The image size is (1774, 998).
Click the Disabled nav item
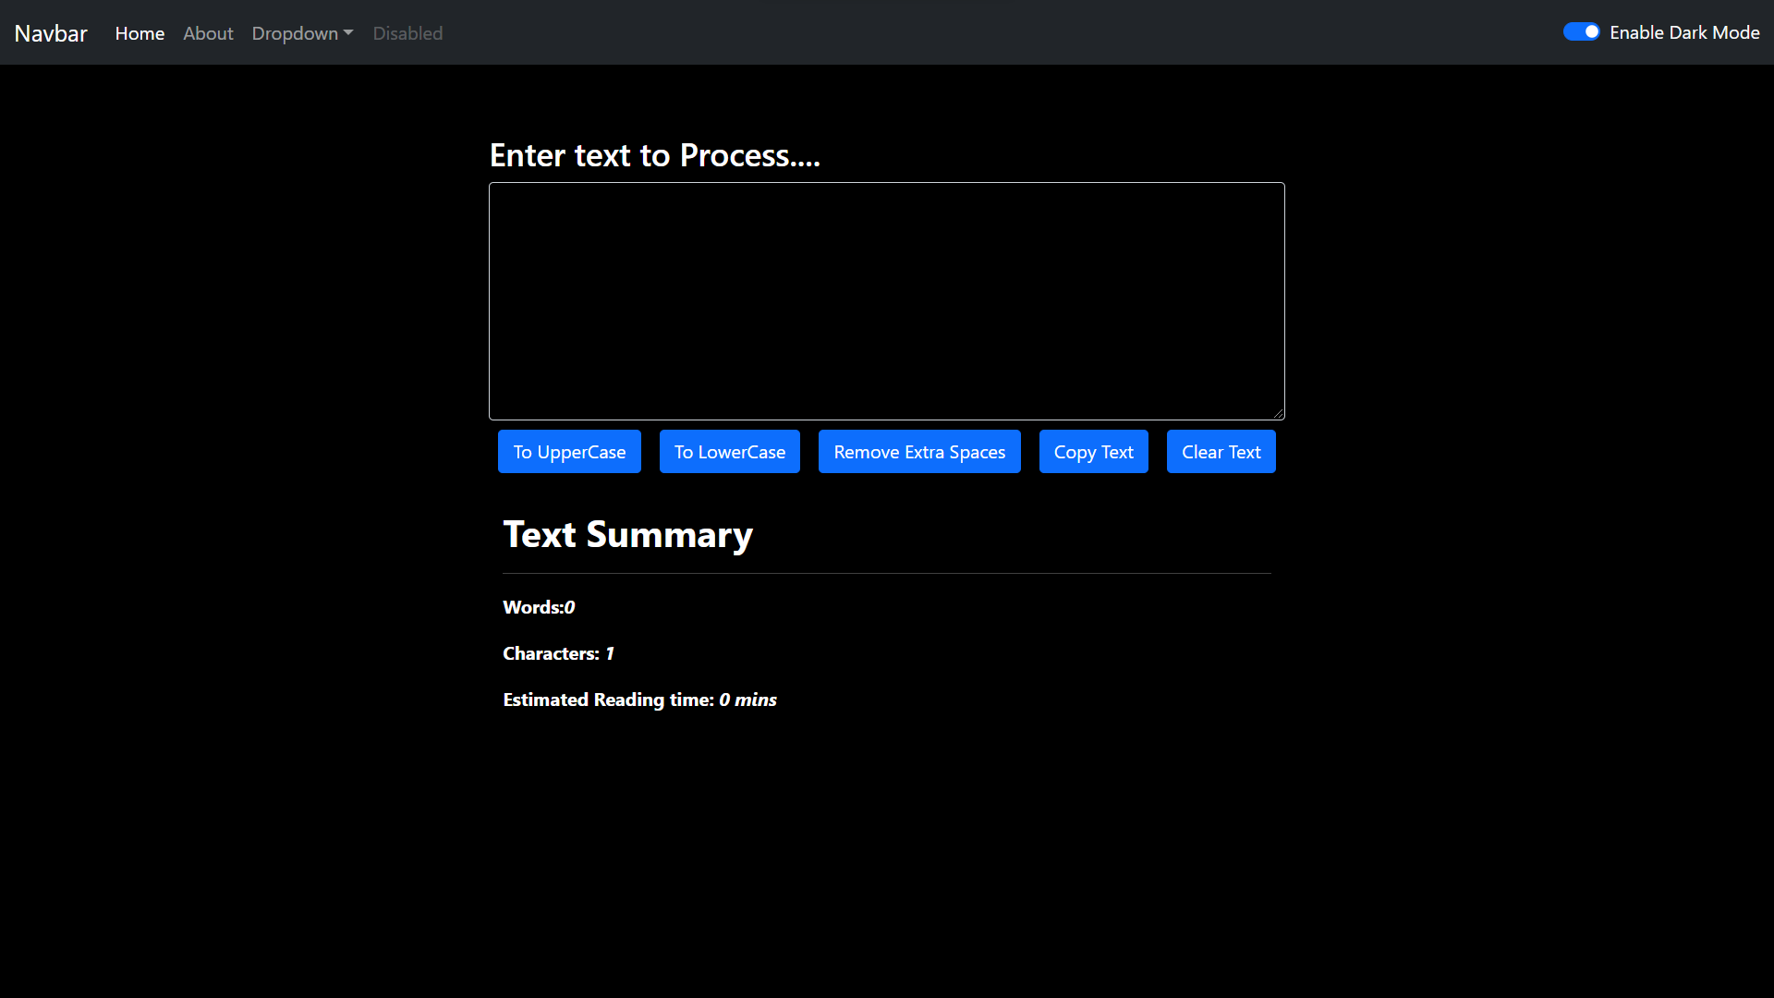coord(407,33)
